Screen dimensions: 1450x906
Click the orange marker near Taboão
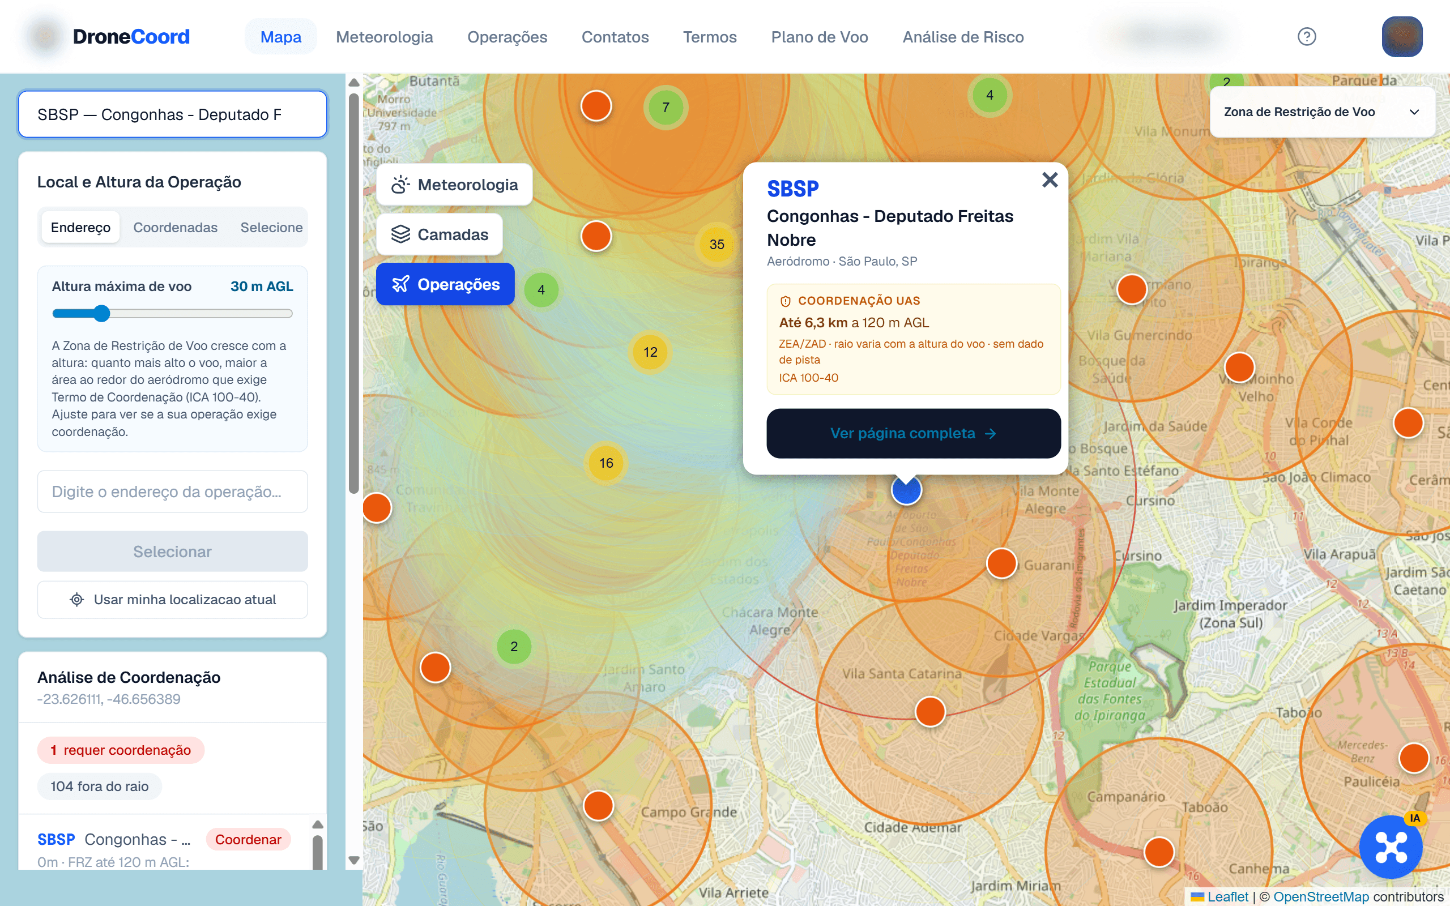tap(1159, 852)
